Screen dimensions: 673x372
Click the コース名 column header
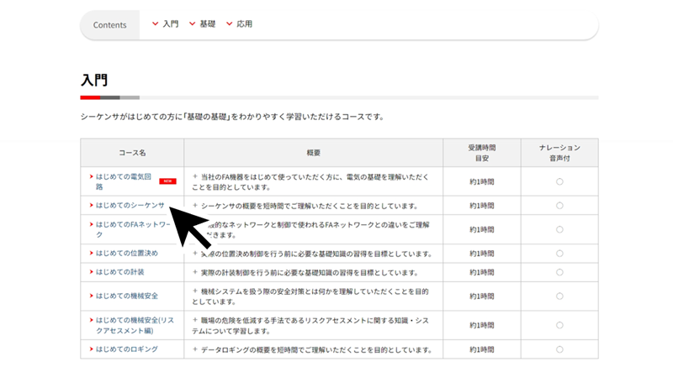(x=132, y=153)
